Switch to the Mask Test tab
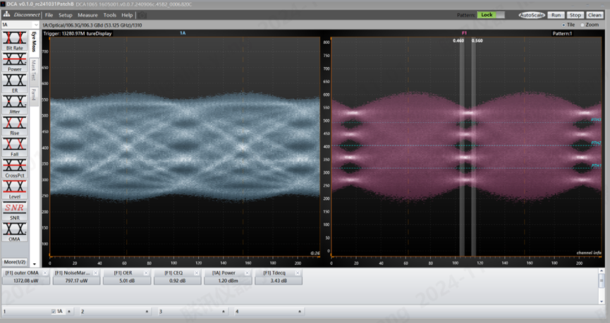Screen dimensions: 610x323 (33, 69)
